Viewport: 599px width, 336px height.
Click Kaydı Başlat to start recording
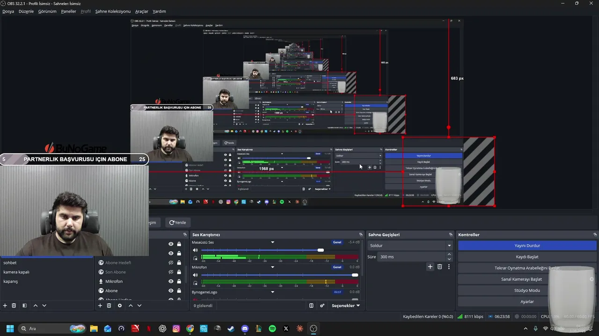pos(527,257)
